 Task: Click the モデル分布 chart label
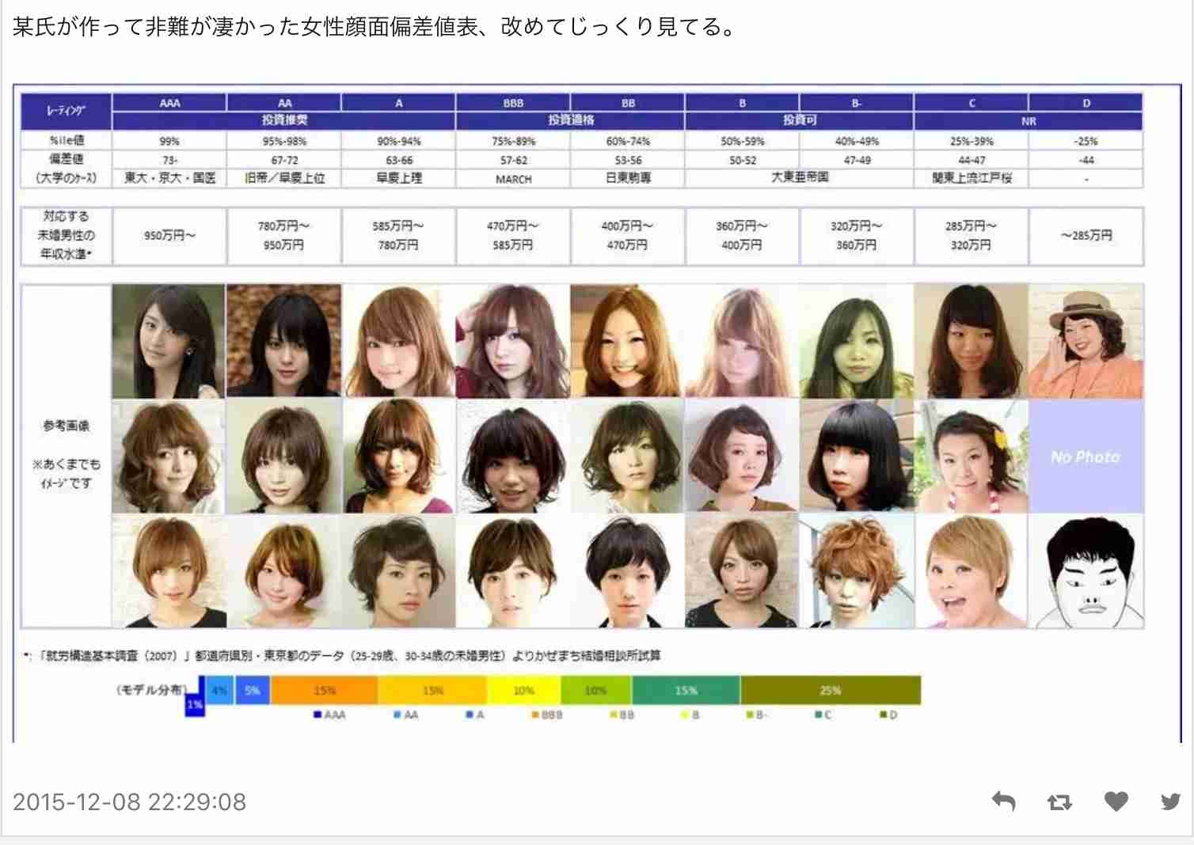tap(150, 689)
